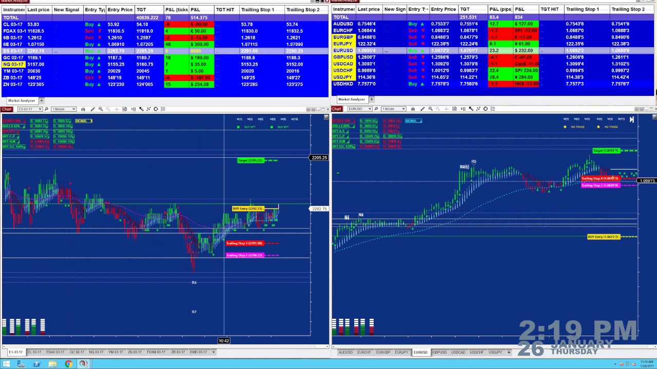
Task: Click the red Chart label on ES chart
Action: [x=7, y=109]
